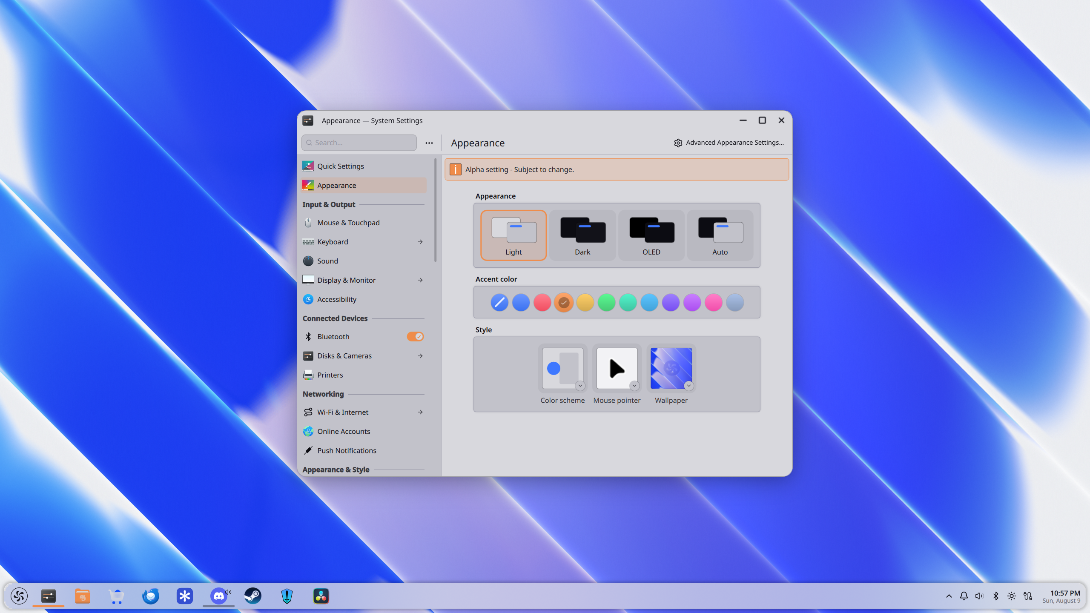The height and width of the screenshot is (613, 1090).
Task: Open Thunderbird mail from the taskbar
Action: [x=151, y=596]
